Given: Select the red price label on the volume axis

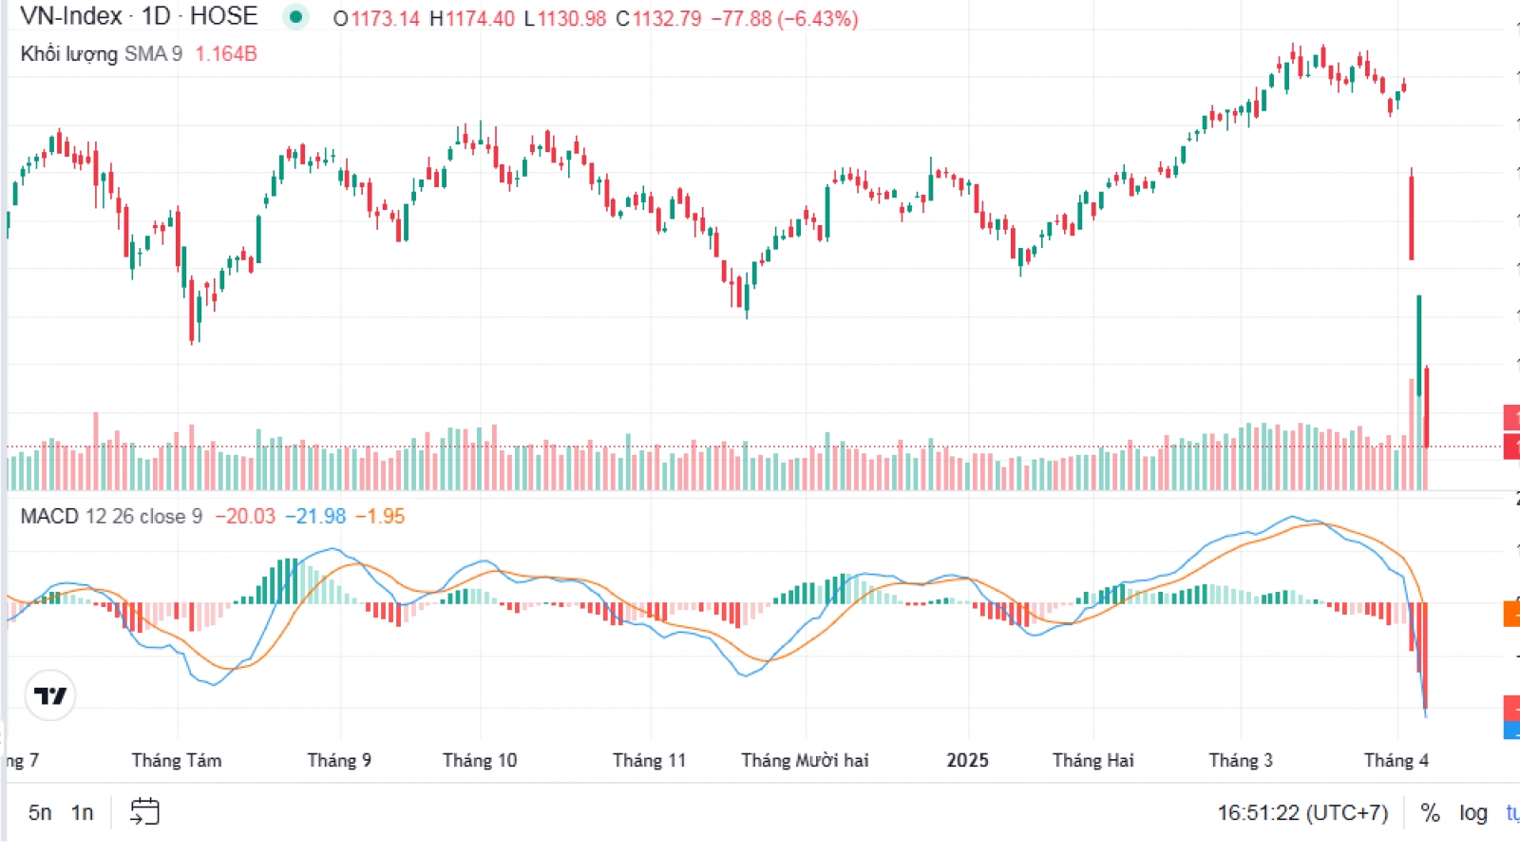Looking at the screenshot, I should [1511, 445].
